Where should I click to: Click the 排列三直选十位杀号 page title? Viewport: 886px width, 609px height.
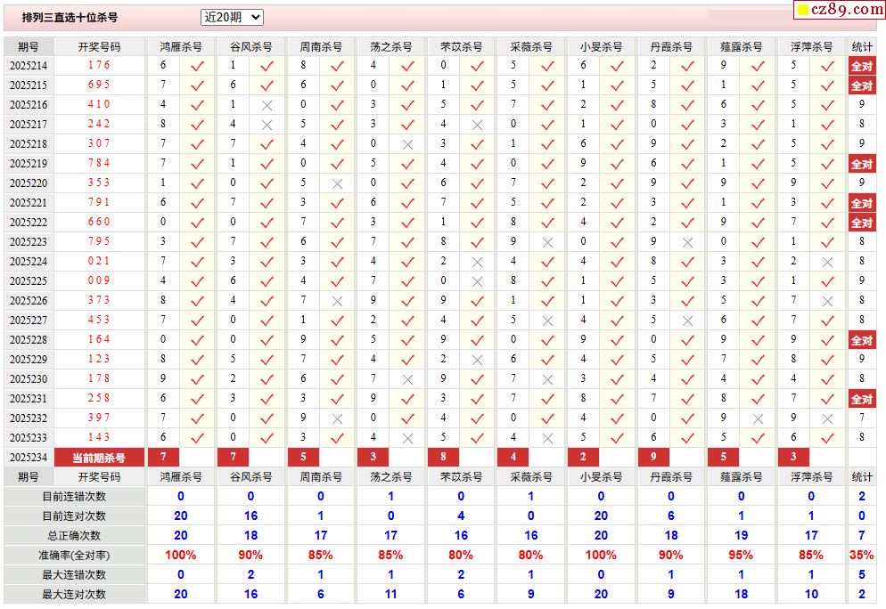pyautogui.click(x=70, y=18)
